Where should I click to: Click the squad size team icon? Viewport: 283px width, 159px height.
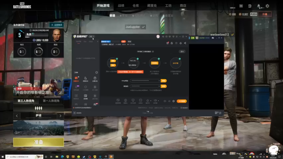tap(39, 108)
